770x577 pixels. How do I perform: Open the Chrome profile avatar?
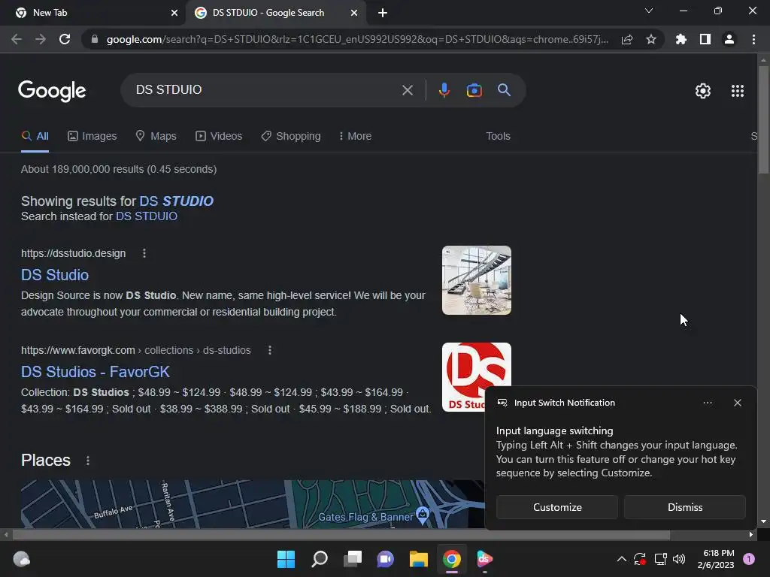click(729, 39)
